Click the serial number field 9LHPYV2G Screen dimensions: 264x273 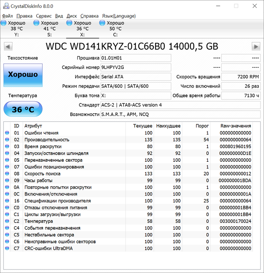(136, 67)
